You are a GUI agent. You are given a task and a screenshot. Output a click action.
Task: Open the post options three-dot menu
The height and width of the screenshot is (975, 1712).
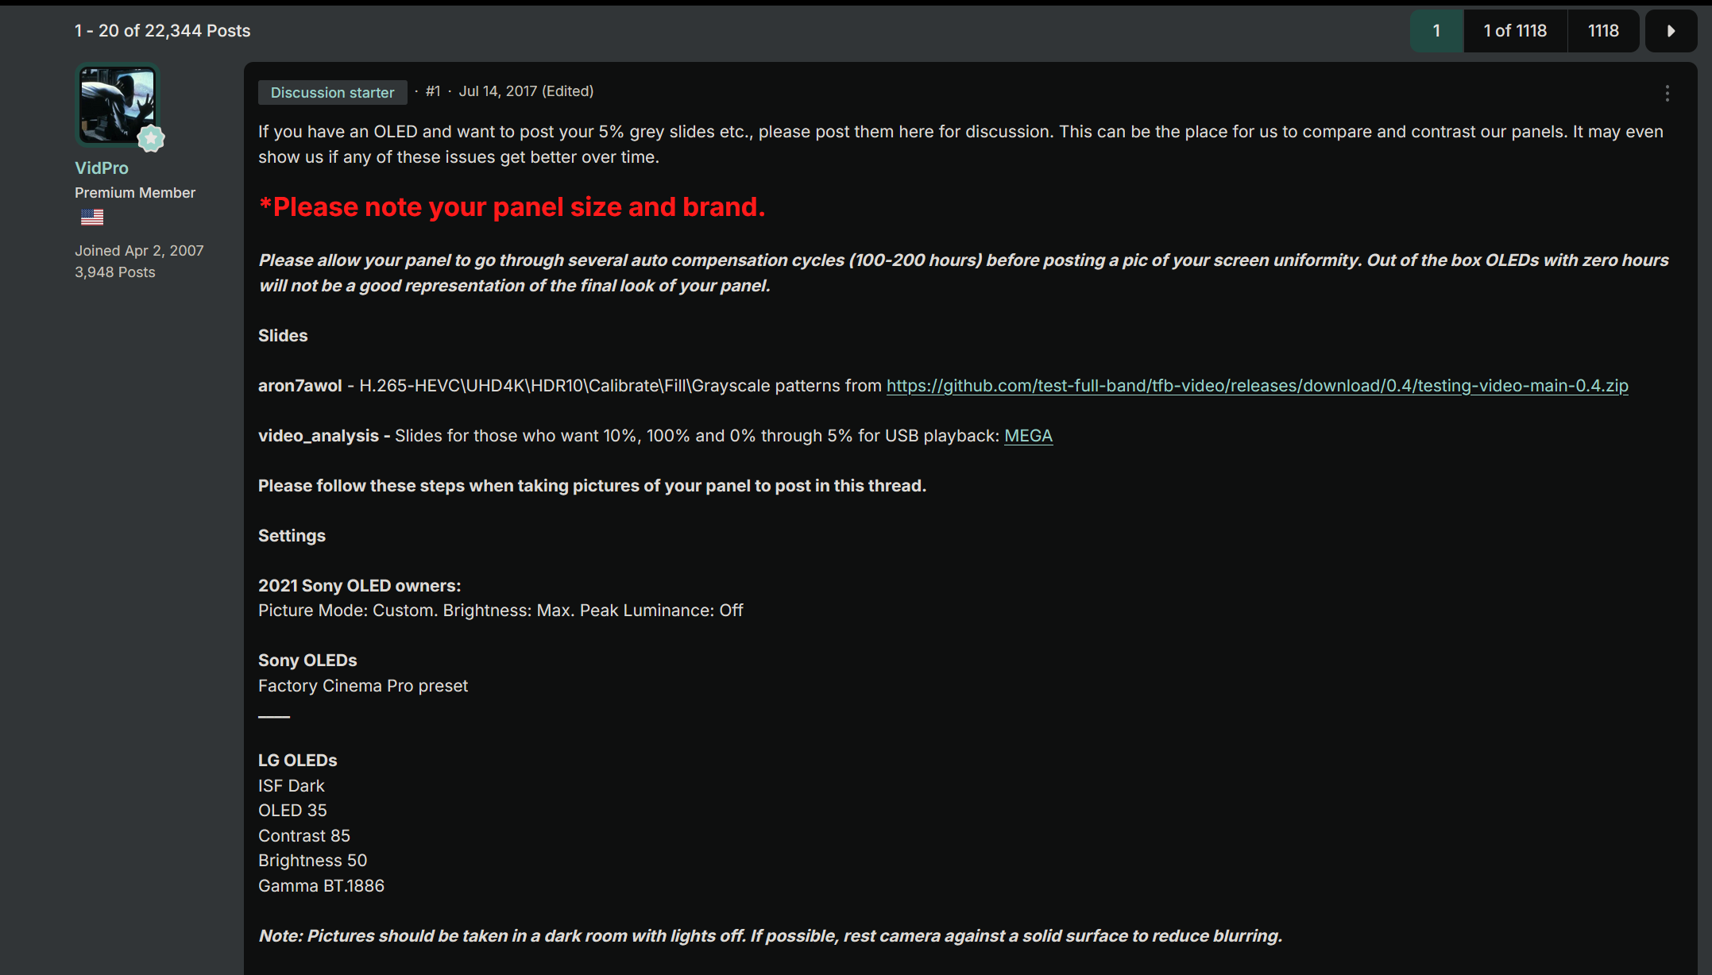1666,93
